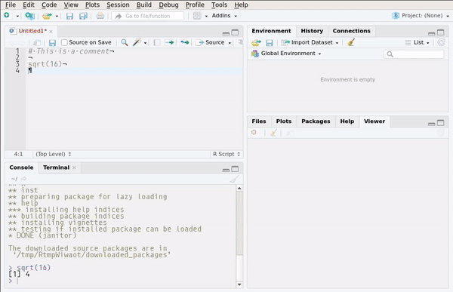Switch to the Files tab

tap(259, 121)
